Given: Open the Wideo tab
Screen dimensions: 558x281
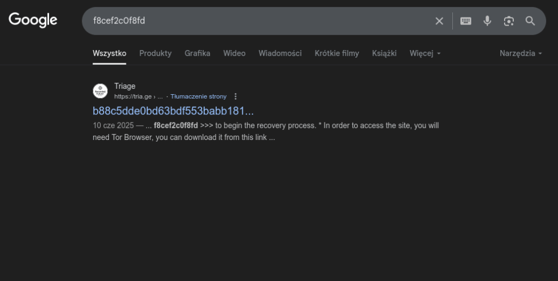Looking at the screenshot, I should 234,53.
